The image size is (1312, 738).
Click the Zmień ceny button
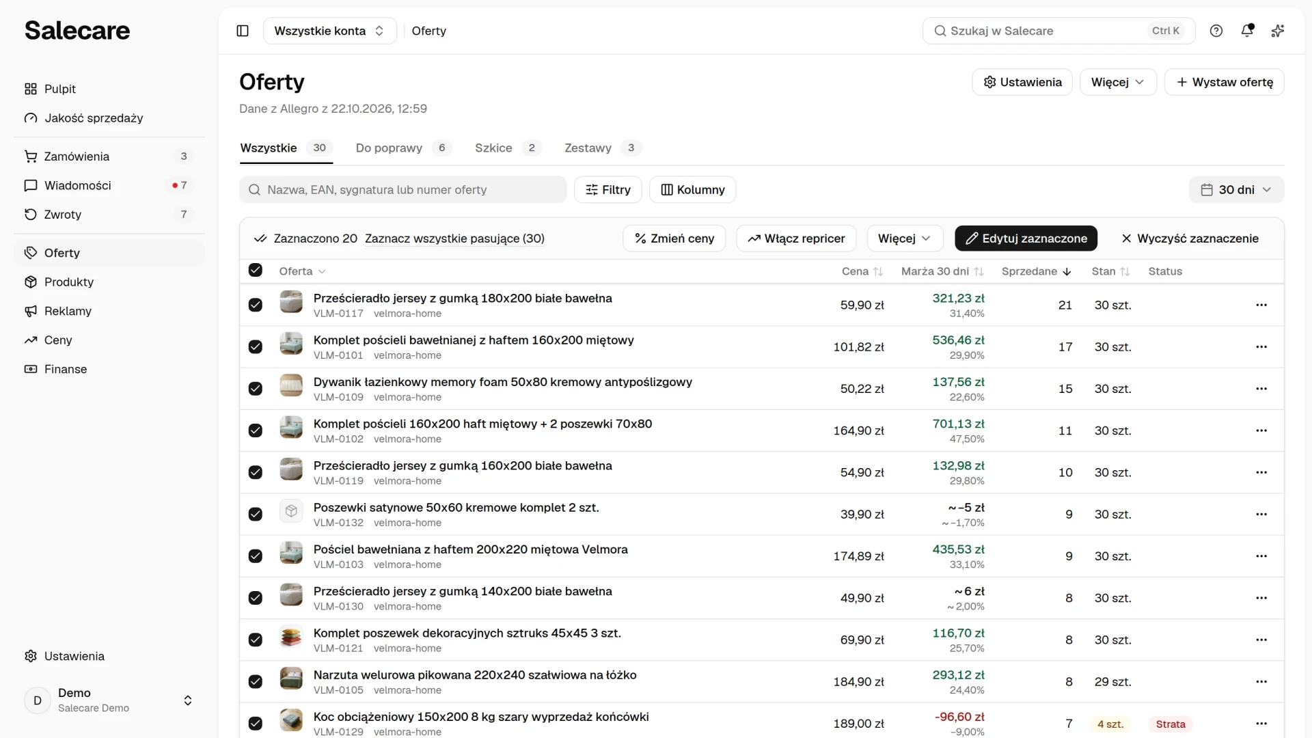(x=674, y=238)
